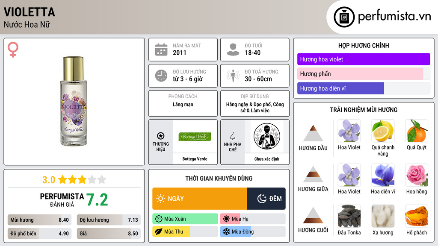The height and width of the screenshot is (246, 438).
Task: Click the perfumer silhouette circular image
Action: pos(267,136)
